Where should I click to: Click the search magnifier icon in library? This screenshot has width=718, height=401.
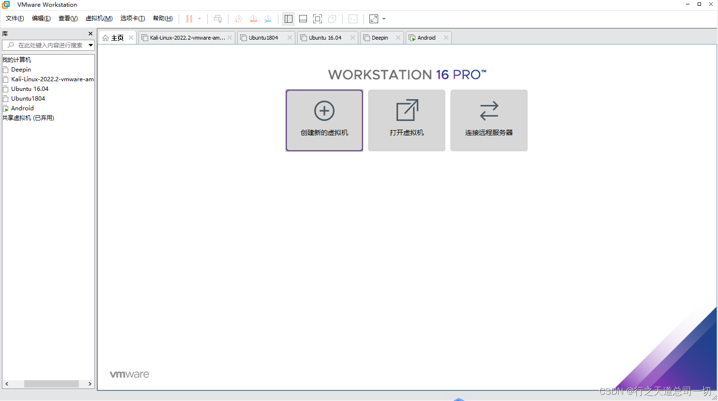[x=11, y=45]
